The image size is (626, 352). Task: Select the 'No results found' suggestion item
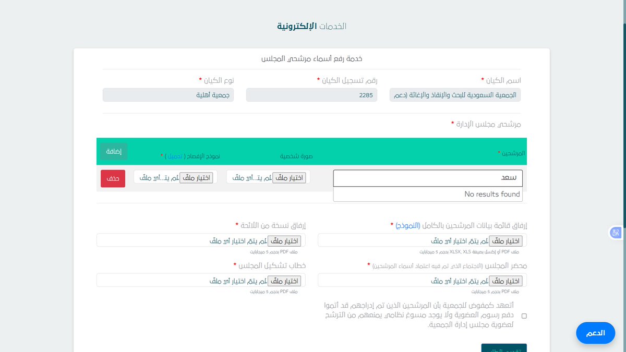tap(427, 194)
